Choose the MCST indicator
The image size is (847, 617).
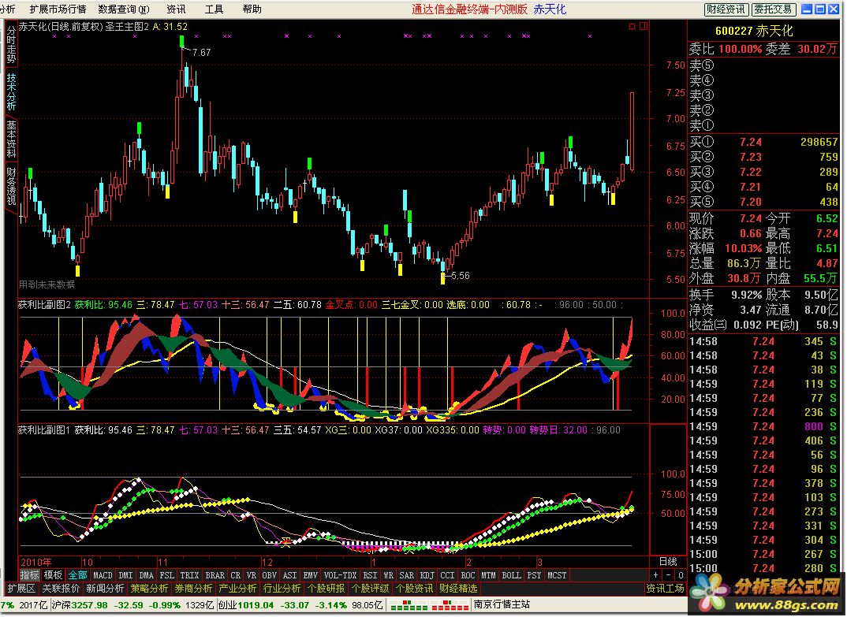click(x=557, y=575)
